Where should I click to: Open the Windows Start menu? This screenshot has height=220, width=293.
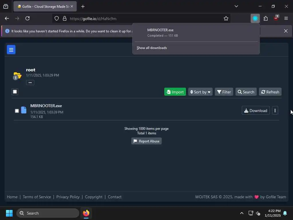(x=9, y=213)
